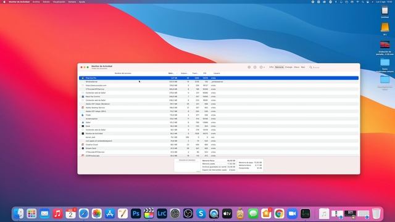Launch Messages from the Dock
This screenshot has height=222, width=395.
(x=253, y=214)
